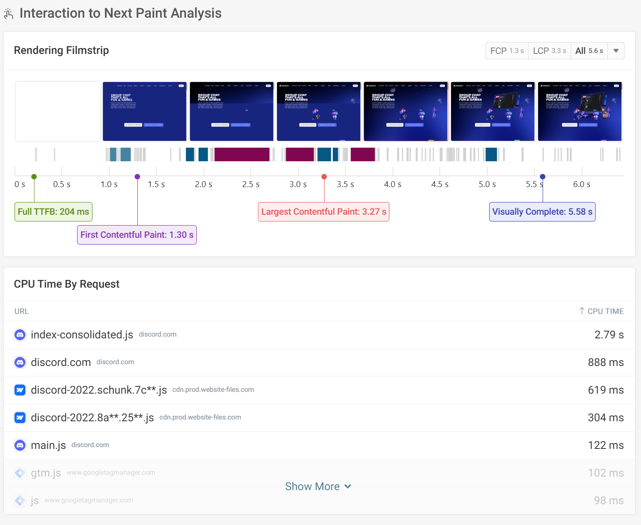Image resolution: width=641 pixels, height=525 pixels.
Task: Click the Discord icon beside discord.com row
Action: (x=20, y=362)
